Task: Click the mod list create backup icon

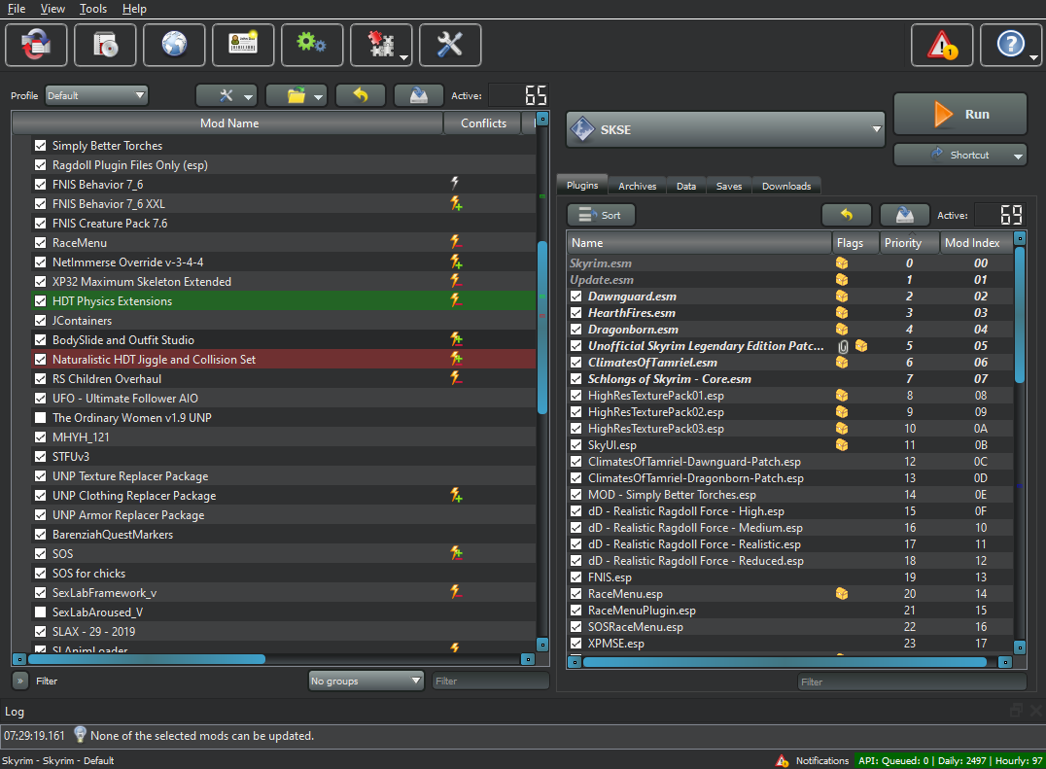Action: (x=418, y=95)
